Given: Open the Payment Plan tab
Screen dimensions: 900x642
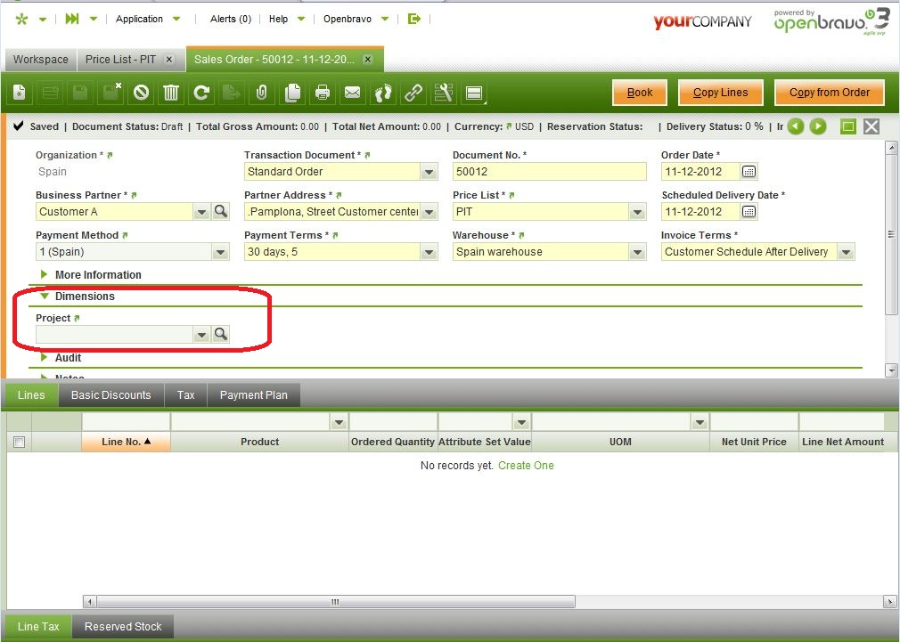Looking at the screenshot, I should point(253,395).
